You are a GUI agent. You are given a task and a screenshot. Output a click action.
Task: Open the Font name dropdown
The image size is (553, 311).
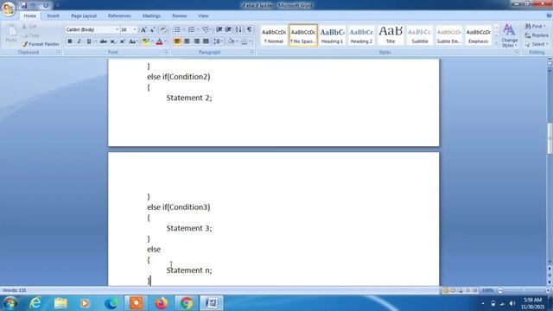click(118, 30)
